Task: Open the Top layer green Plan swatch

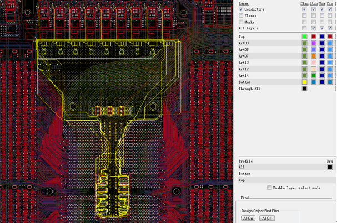Action: 304,37
